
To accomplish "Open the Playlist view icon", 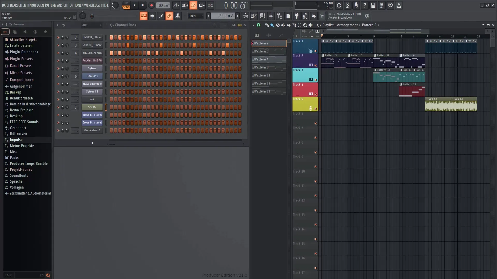I will coord(245,16).
